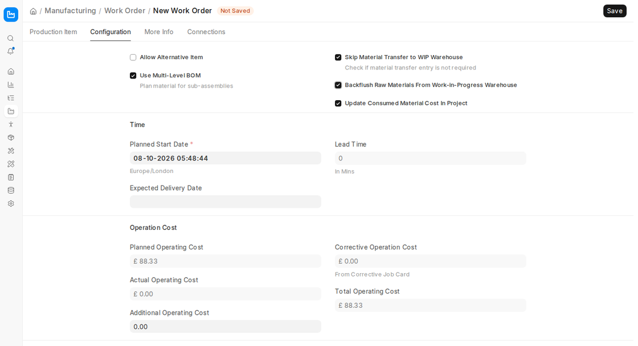Click the Time section heading

[137, 125]
